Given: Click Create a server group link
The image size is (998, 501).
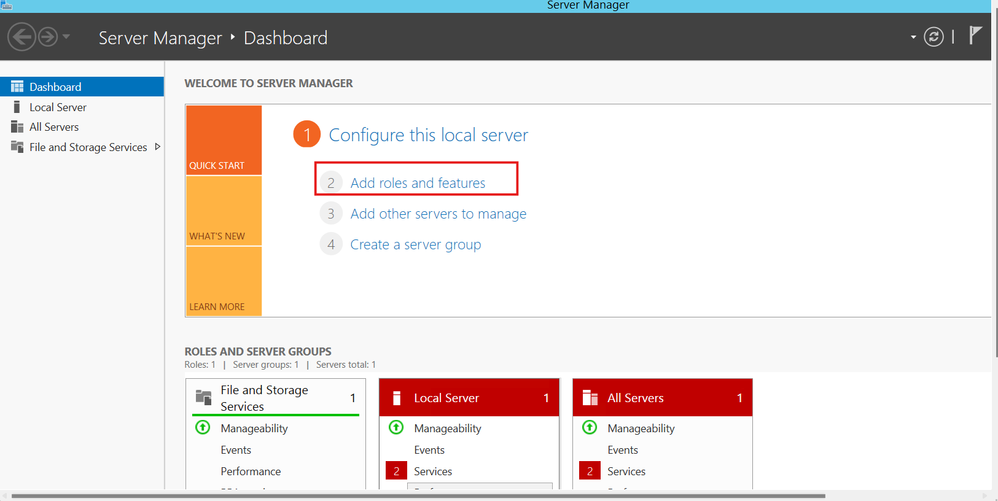Looking at the screenshot, I should click(x=416, y=244).
